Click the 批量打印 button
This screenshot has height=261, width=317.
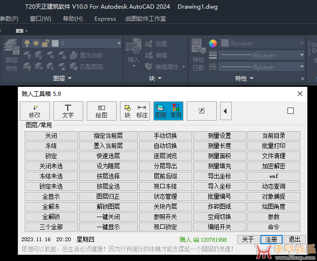tap(274, 146)
